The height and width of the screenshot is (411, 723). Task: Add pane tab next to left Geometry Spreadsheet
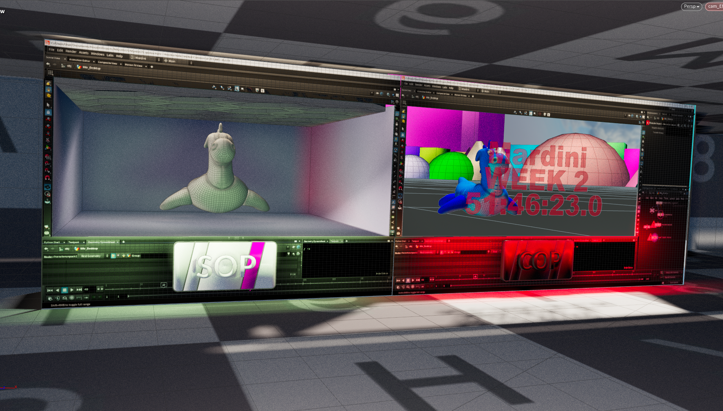(124, 242)
